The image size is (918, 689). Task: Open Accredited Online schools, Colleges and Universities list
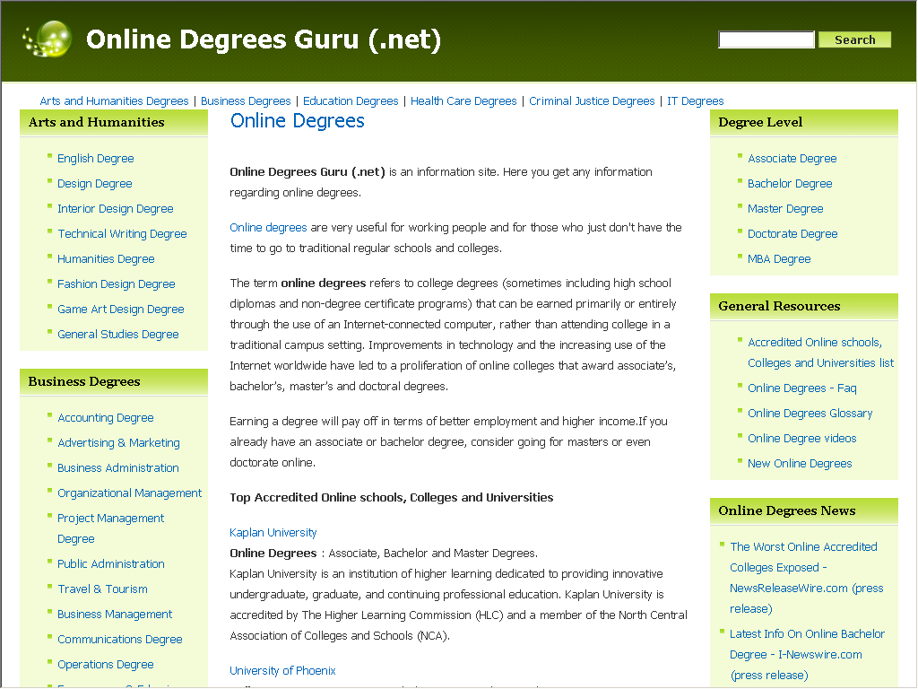pyautogui.click(x=821, y=353)
